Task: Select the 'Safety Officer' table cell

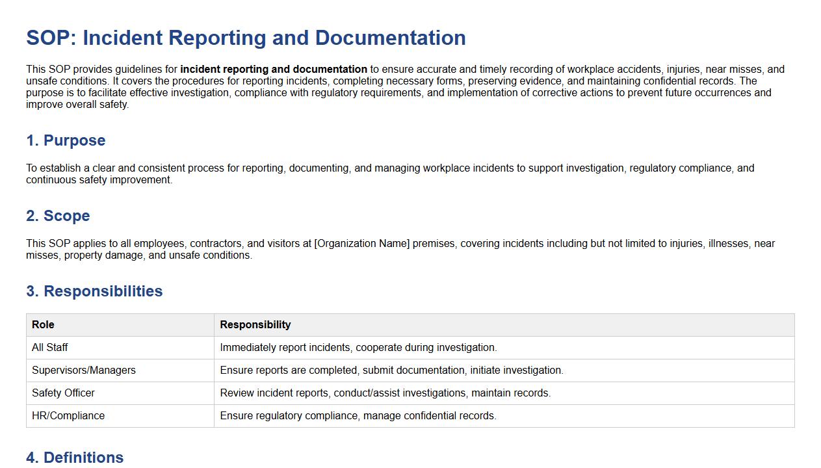Action: 63,393
